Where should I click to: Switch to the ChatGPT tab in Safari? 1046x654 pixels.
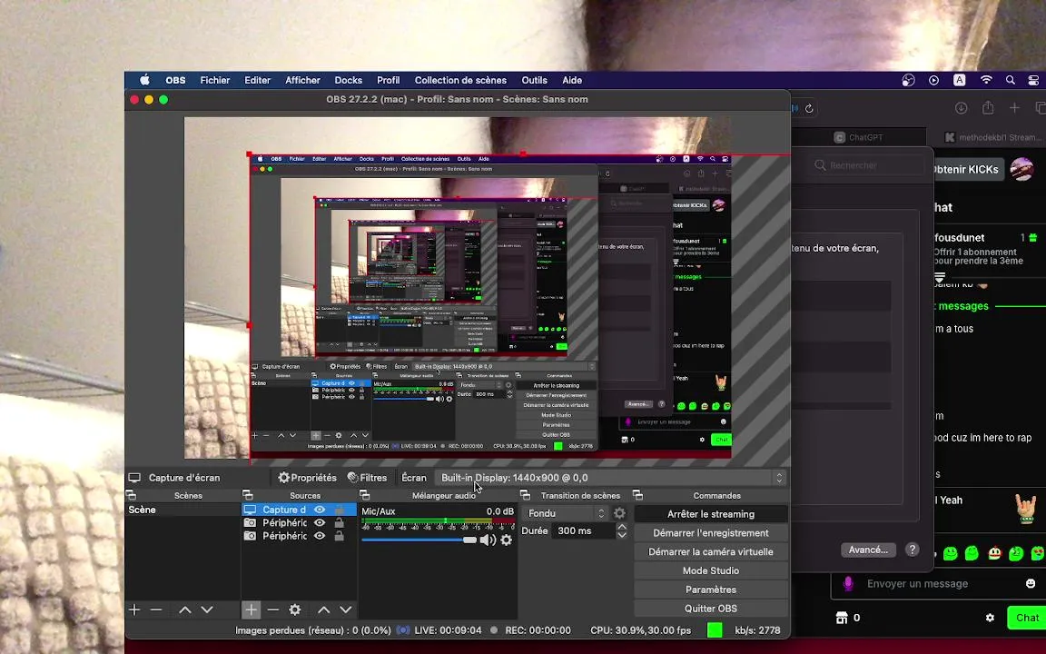(x=859, y=137)
